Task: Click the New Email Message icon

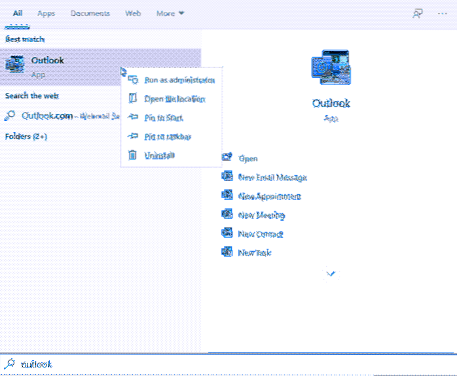Action: pyautogui.click(x=228, y=177)
